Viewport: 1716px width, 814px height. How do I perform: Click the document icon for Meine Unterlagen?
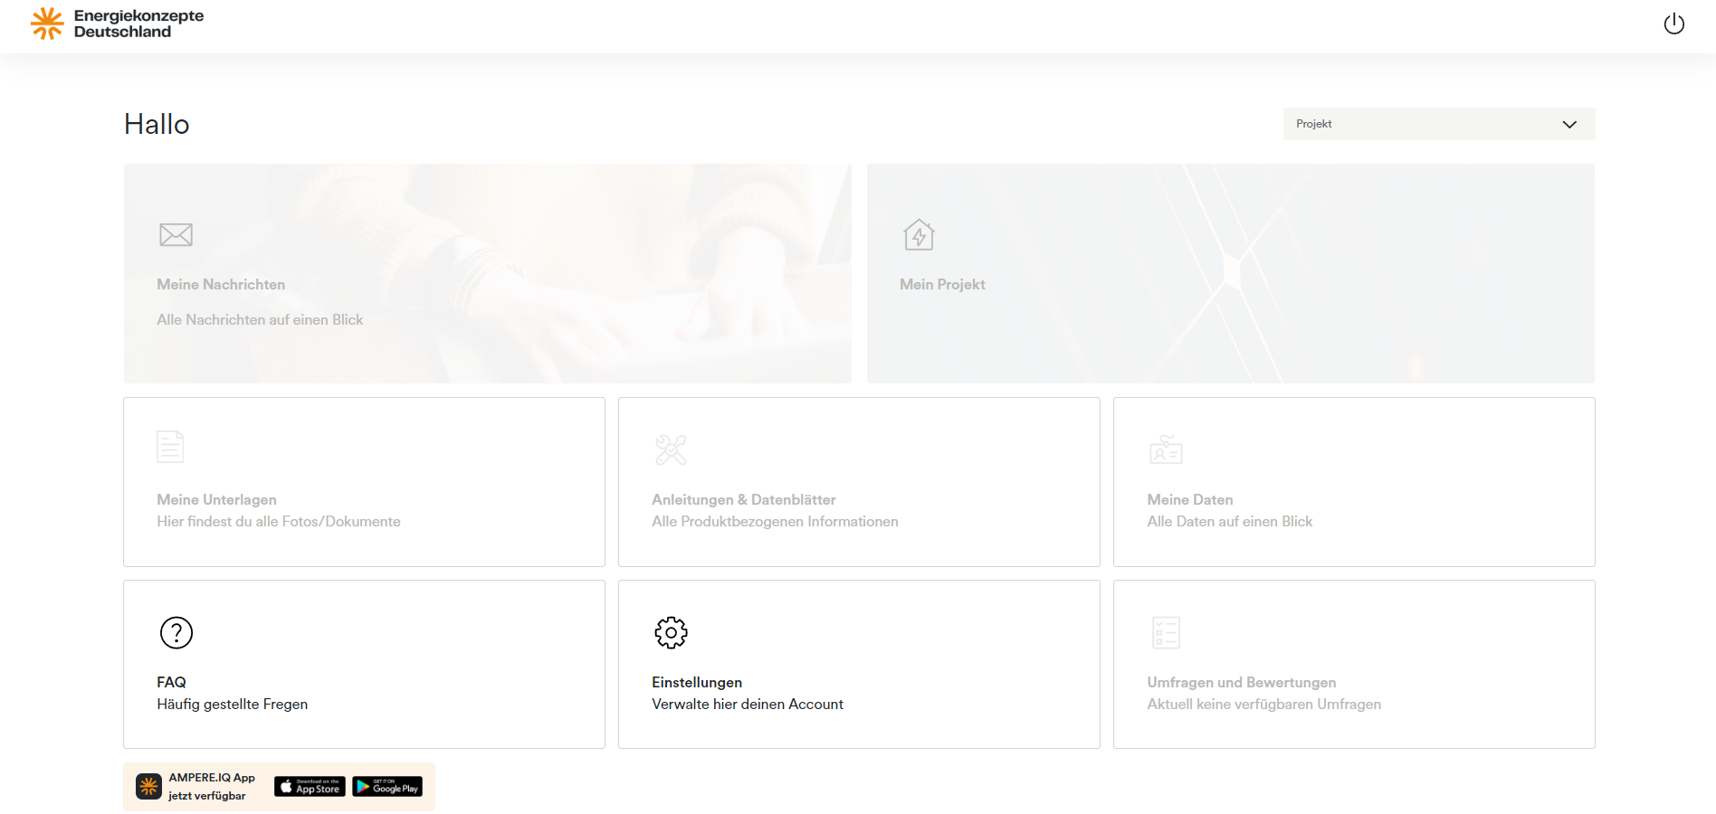coord(170,447)
